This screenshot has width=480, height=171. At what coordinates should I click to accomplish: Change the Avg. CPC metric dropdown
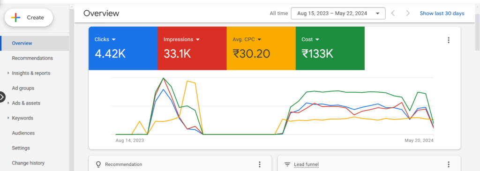(x=247, y=39)
